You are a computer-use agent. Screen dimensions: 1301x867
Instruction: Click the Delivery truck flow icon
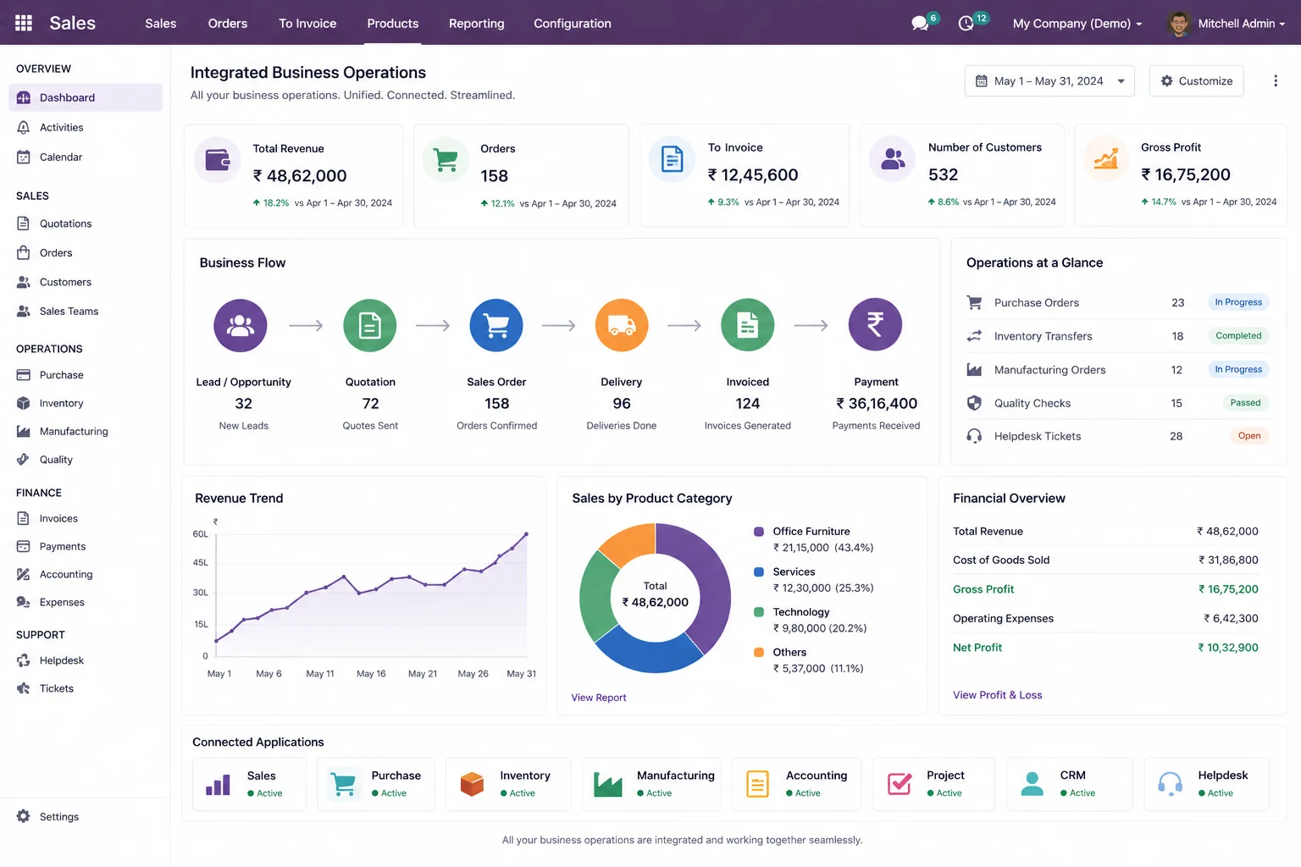tap(622, 325)
